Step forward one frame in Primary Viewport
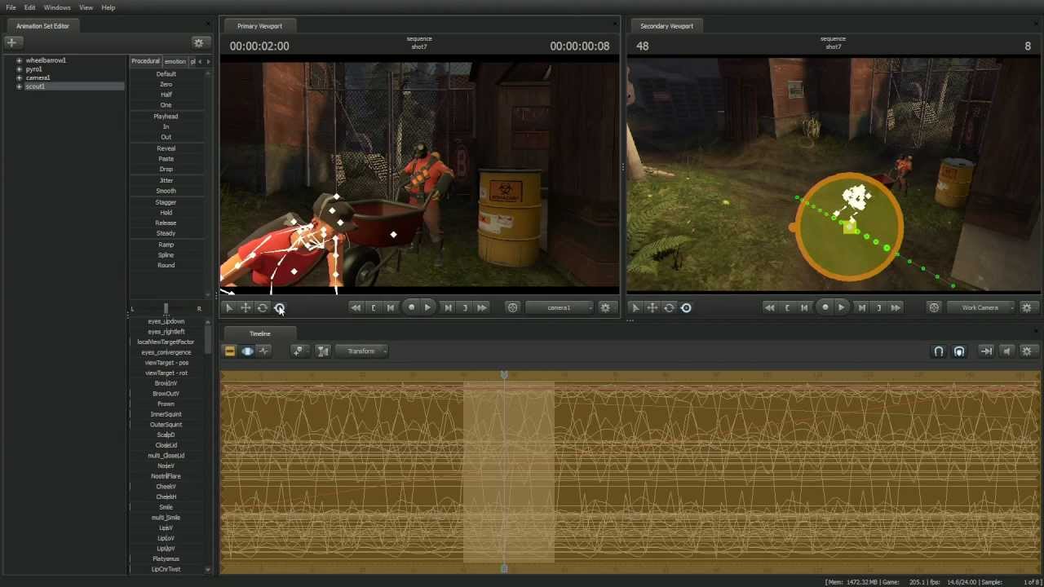The height and width of the screenshot is (587, 1044). point(448,307)
